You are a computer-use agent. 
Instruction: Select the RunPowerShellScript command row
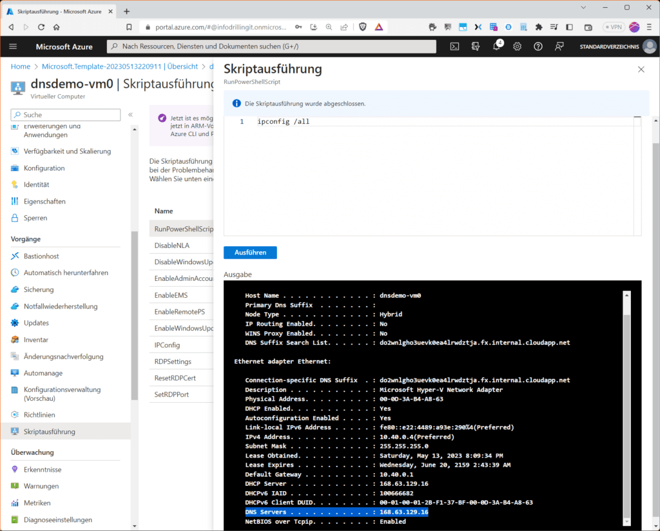181,229
